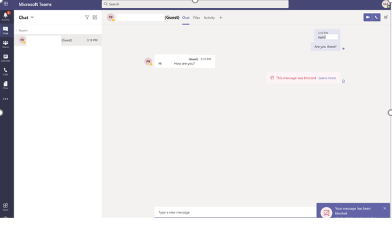Image resolution: width=392 pixels, height=237 pixels.
Task: Start an audio call with guest
Action: click(x=376, y=17)
